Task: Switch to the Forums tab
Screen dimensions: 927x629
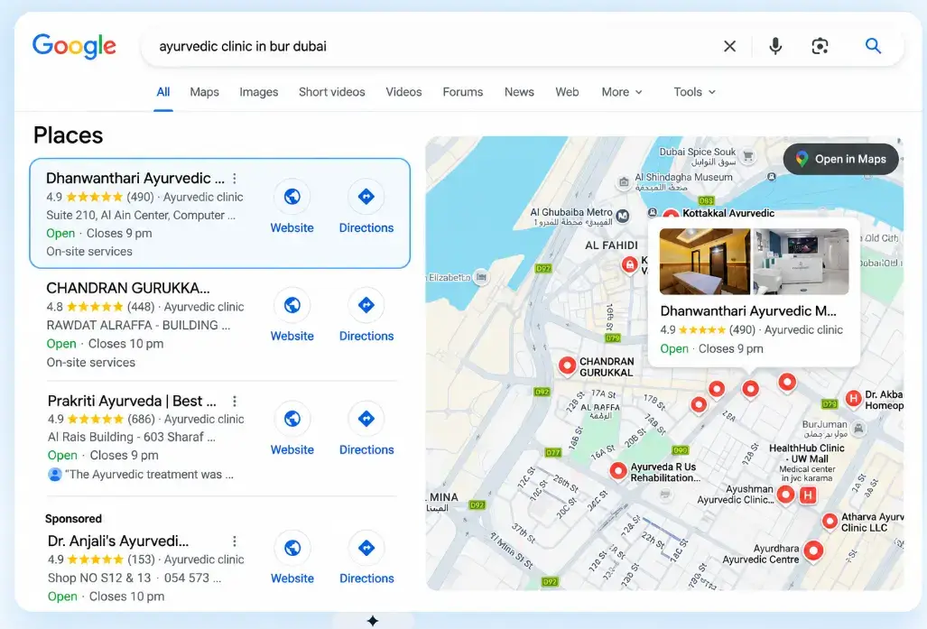Action: click(463, 92)
